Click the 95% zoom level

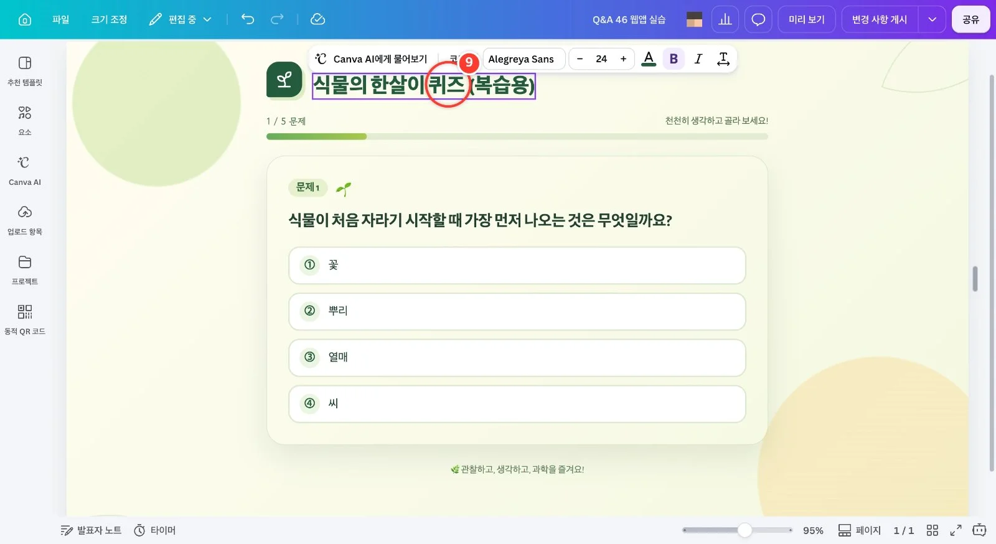[x=813, y=530]
